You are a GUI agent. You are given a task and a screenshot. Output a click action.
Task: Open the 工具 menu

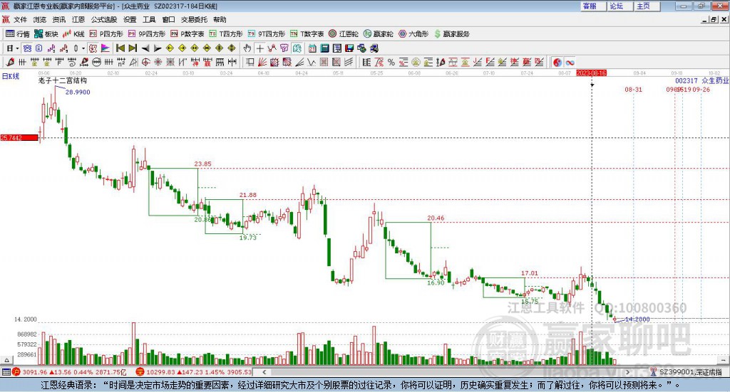tap(149, 19)
